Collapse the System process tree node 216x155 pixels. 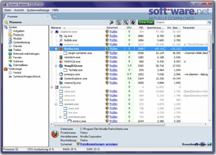52,87
